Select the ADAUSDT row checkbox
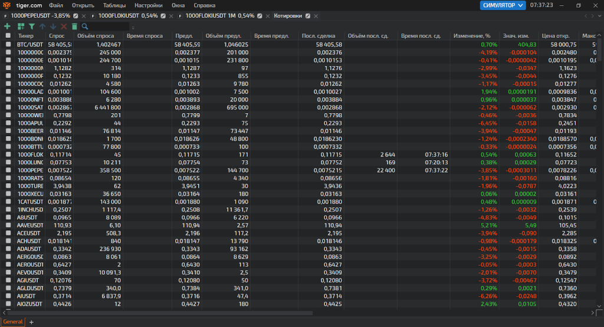The height and width of the screenshot is (327, 604). click(x=8, y=249)
